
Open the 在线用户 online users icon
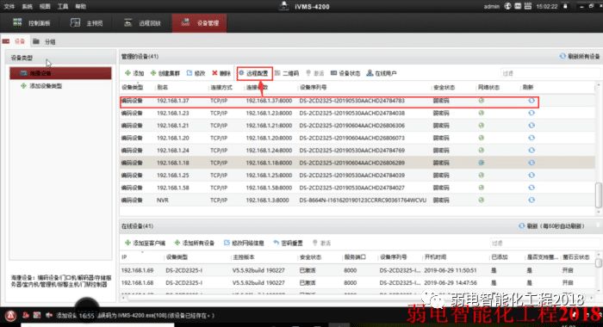[370, 73]
